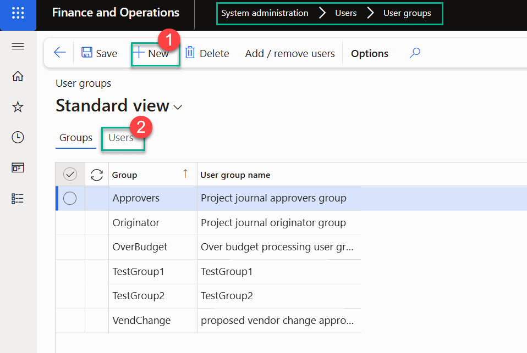
Task: Toggle select-all checkmark in grid header
Action: [x=70, y=174]
